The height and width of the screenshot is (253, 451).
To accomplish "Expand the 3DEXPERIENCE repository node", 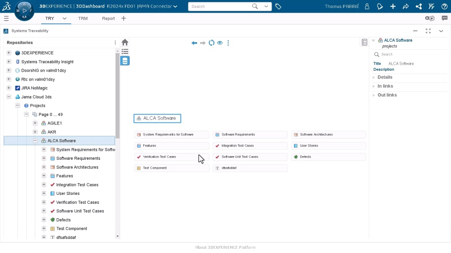I will pyautogui.click(x=9, y=53).
